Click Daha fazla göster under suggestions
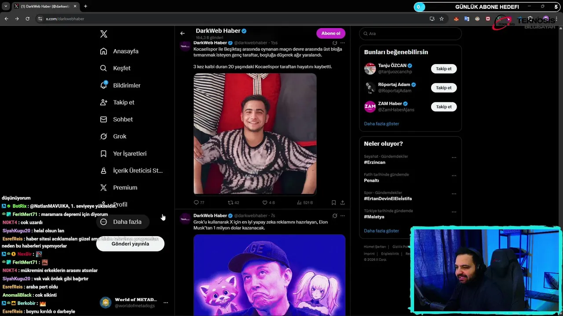Viewport: 563px width, 316px height. tap(381, 124)
